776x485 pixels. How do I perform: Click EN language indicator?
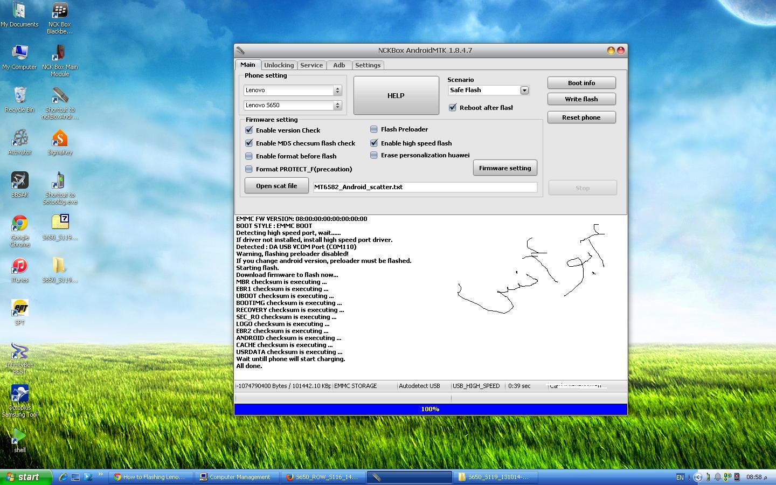coord(680,477)
